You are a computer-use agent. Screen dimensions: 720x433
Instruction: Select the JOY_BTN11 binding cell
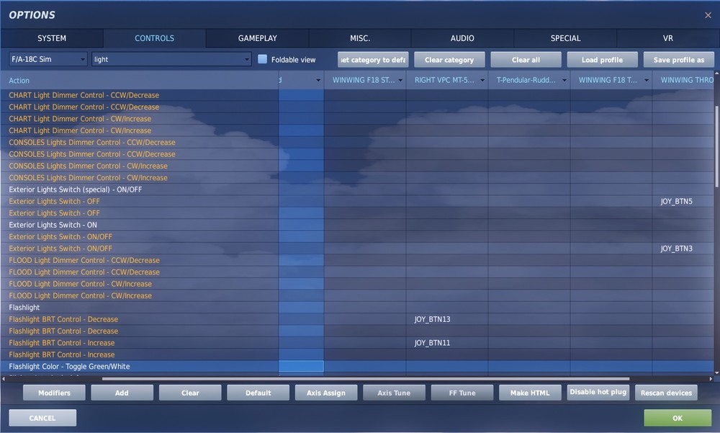pos(447,343)
